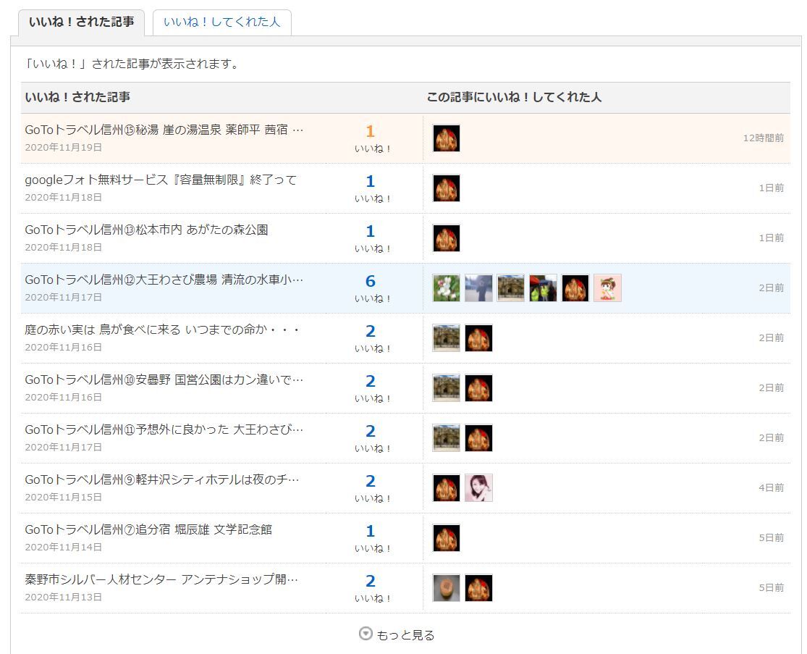Open article 庭の赤い実は 鳥が食べに来る
Viewport: 807px width, 654px height.
tap(162, 330)
